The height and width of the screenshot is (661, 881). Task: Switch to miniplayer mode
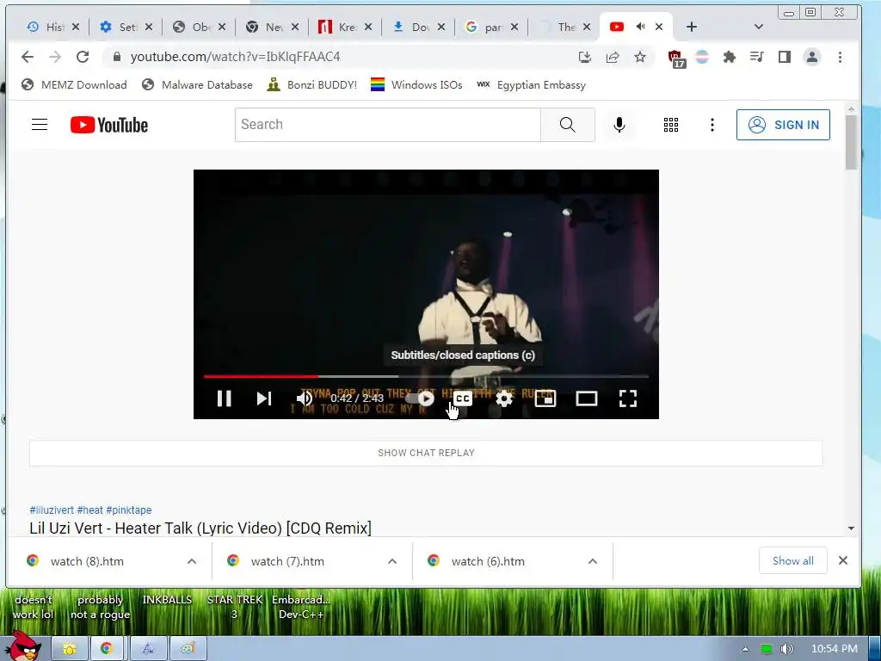coord(545,398)
